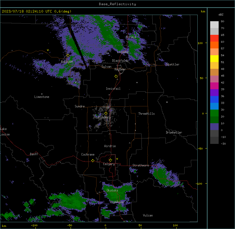Screen dimensions: 235x229
Task: Click the yellow station marker near Olds
Action: pyautogui.click(x=106, y=113)
